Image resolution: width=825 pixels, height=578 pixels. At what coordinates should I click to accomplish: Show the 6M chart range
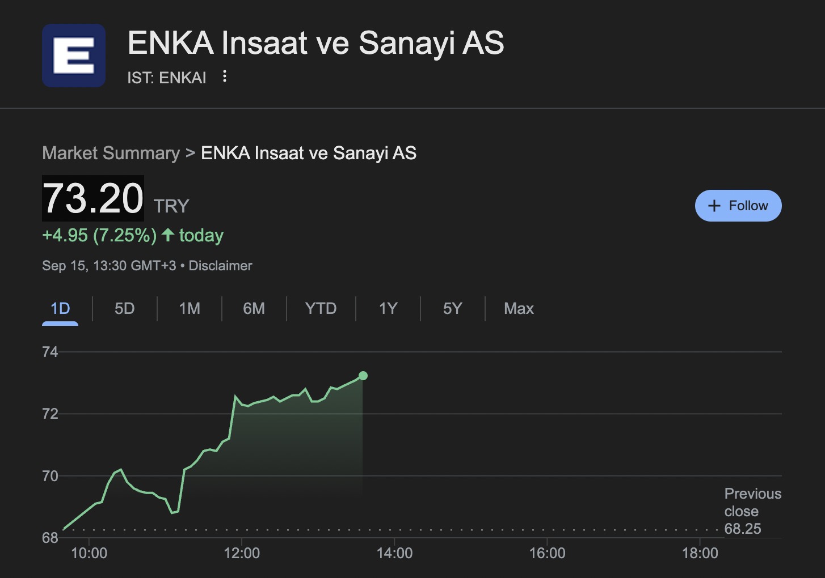point(254,309)
